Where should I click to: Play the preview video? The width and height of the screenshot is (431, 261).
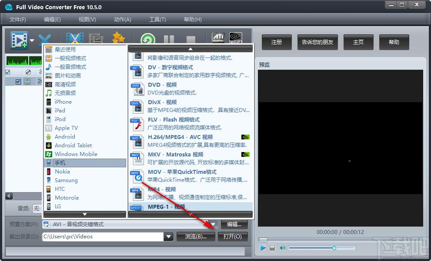[x=263, y=248]
